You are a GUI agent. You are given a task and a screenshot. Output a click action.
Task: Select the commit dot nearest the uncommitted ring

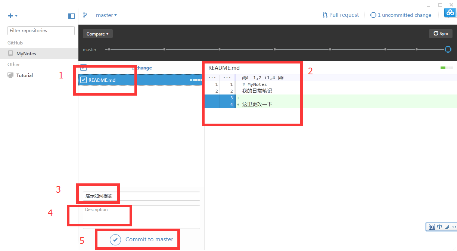click(x=417, y=49)
